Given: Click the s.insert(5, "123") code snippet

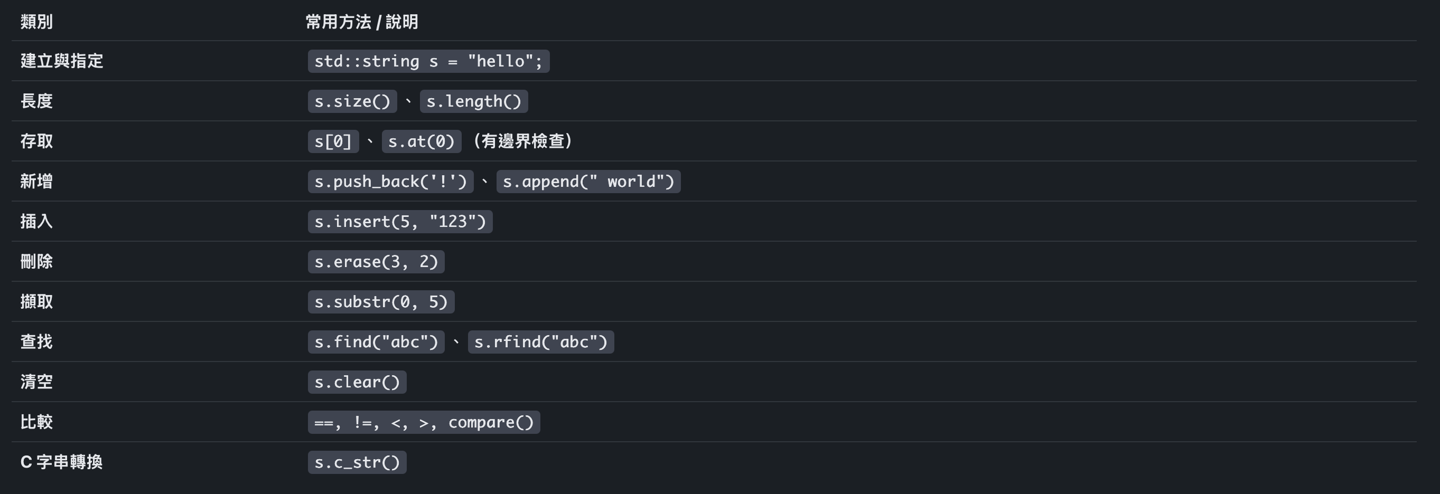Looking at the screenshot, I should pyautogui.click(x=400, y=222).
